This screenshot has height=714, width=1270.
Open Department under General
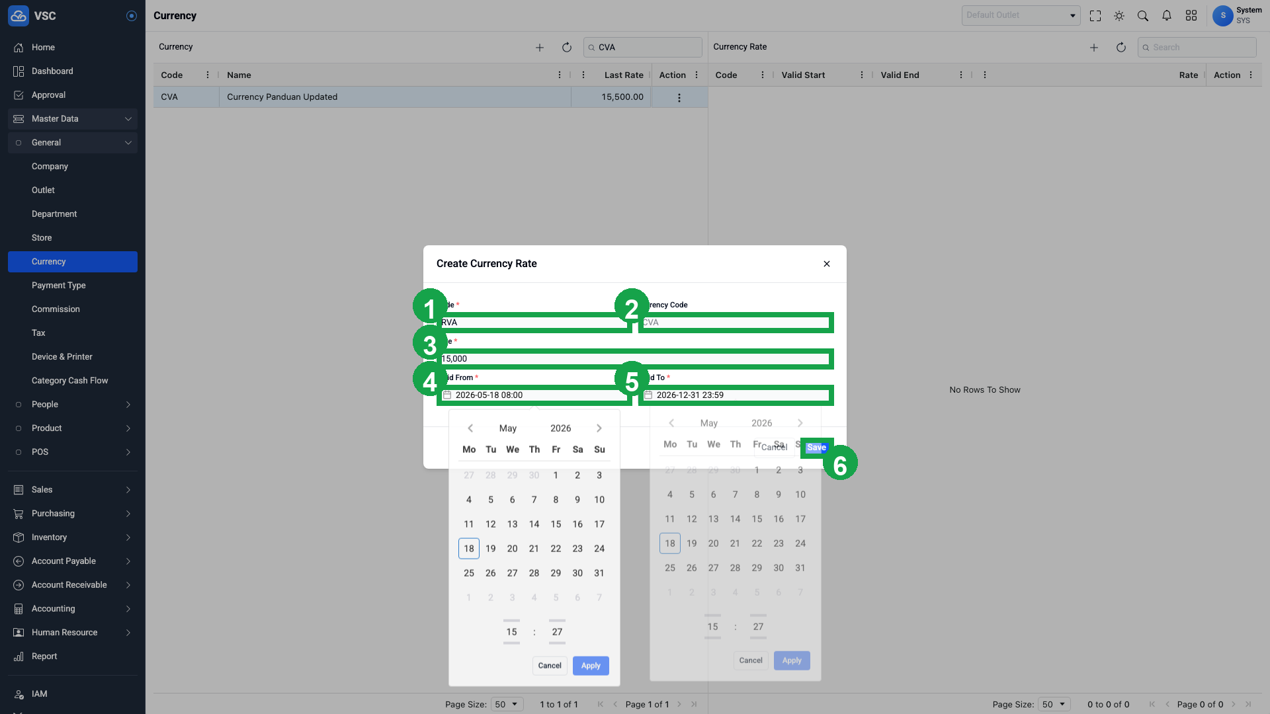click(73, 214)
